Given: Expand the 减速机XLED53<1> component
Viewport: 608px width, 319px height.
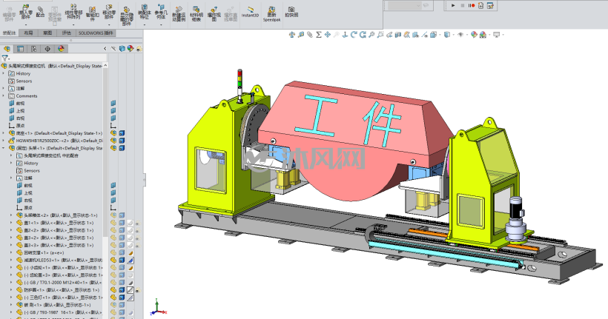Looking at the screenshot, I should pos(11,260).
